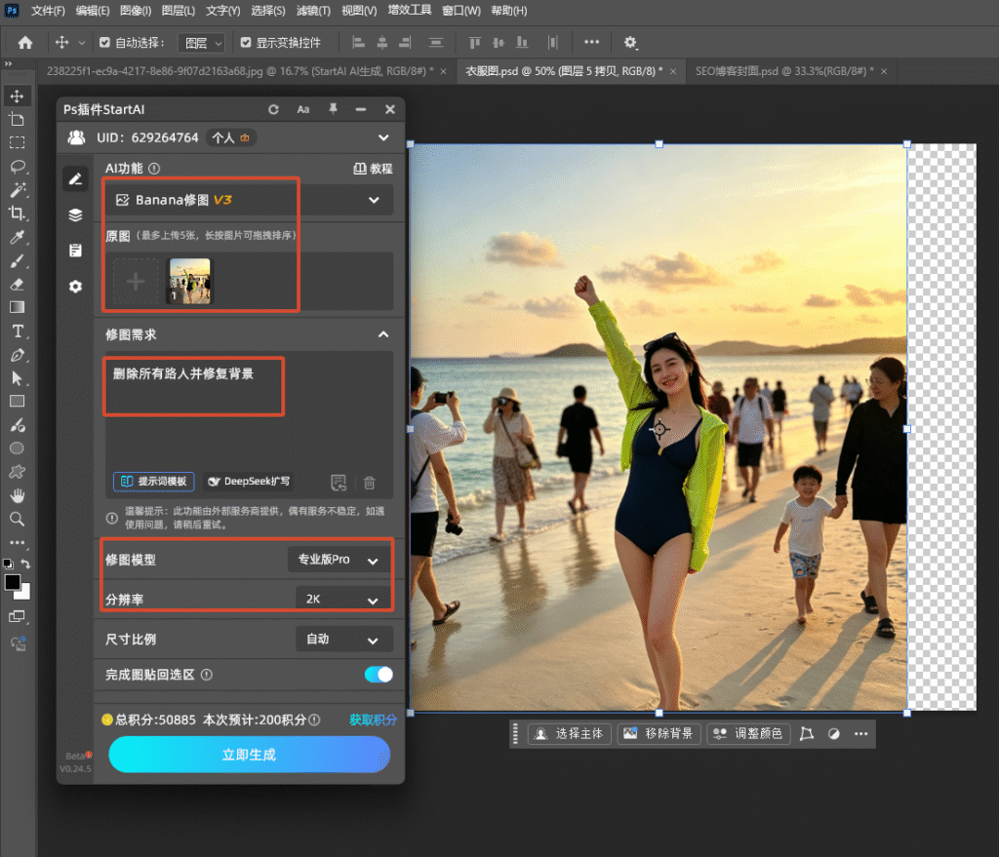
Task: Pin the StartAI plugin panel
Action: pos(333,109)
